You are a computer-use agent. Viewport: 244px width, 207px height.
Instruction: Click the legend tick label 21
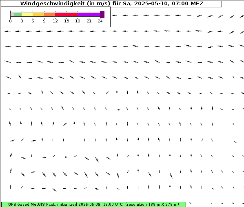coord(89,21)
